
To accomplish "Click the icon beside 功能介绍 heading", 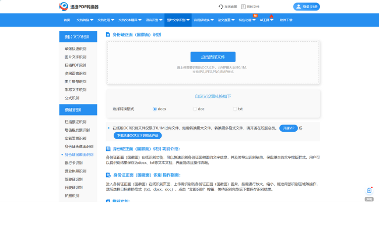I will [x=108, y=149].
